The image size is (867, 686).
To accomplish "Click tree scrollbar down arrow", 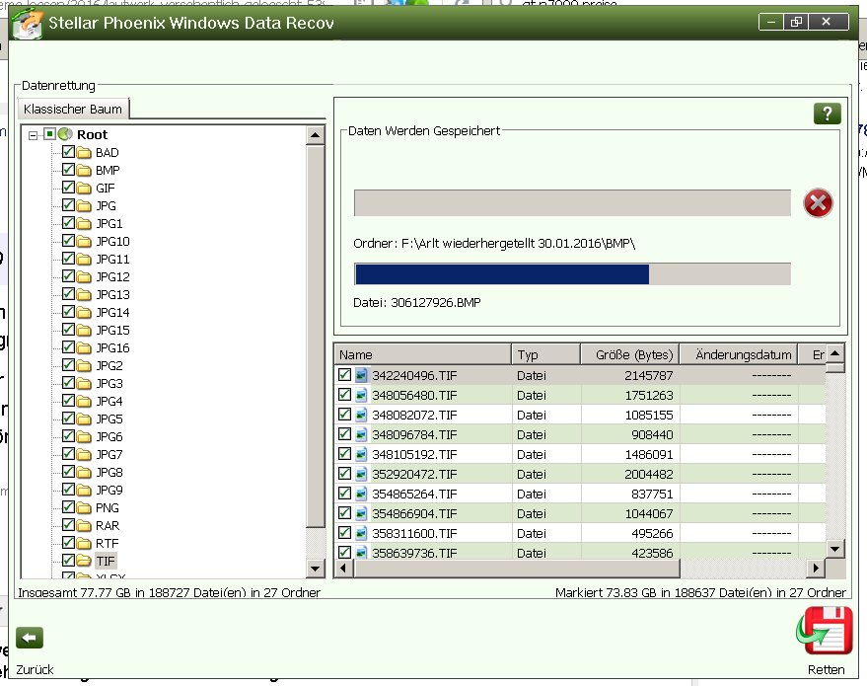I will click(316, 569).
